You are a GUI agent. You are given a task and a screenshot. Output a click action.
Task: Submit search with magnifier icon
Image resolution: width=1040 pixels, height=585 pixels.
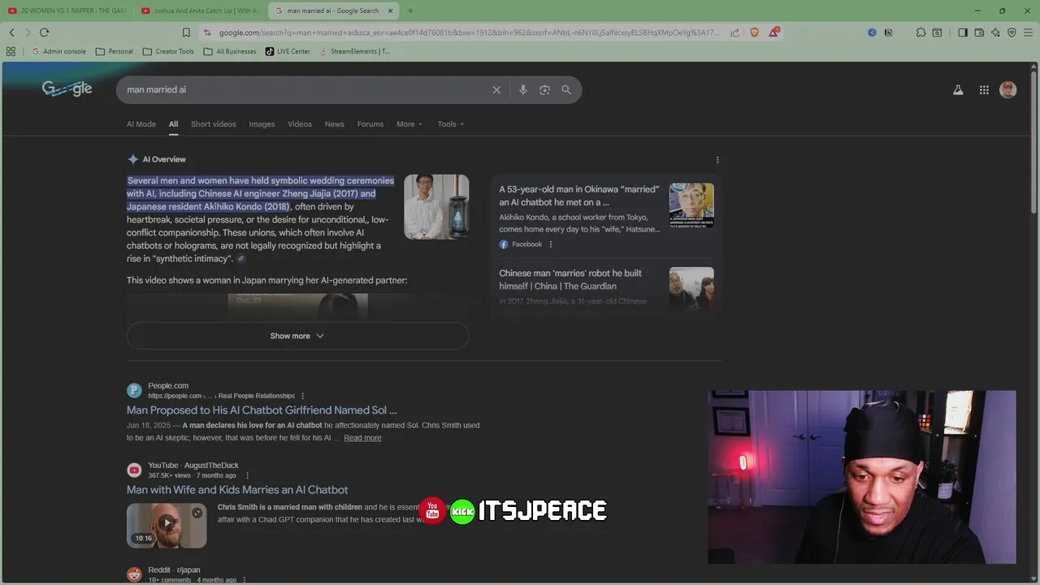point(566,90)
